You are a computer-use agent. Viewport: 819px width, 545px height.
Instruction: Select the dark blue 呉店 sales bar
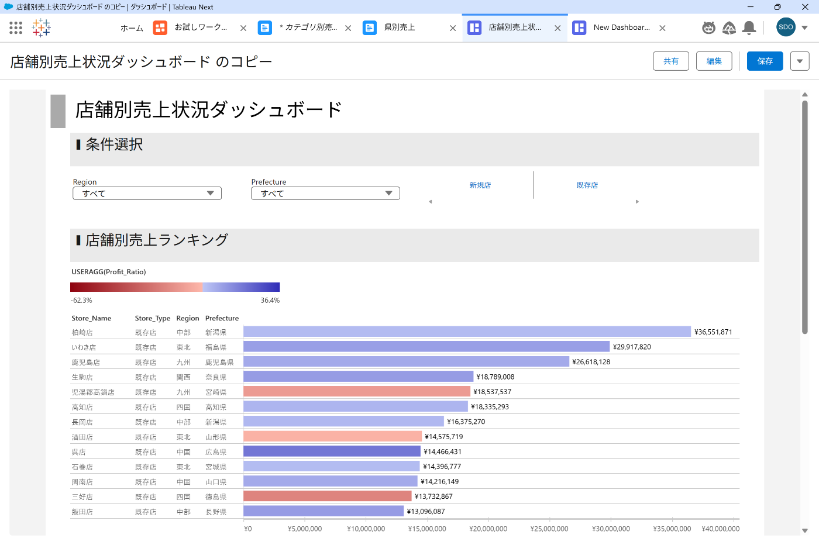[x=332, y=451]
